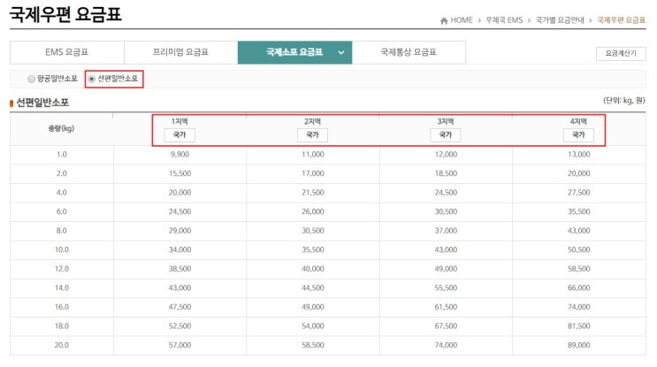
Task: Click the 29,000 rate cell
Action: click(x=180, y=231)
